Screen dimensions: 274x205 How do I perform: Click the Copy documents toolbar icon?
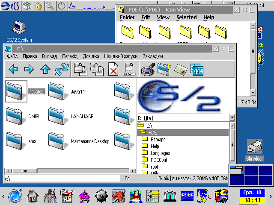[80, 69]
